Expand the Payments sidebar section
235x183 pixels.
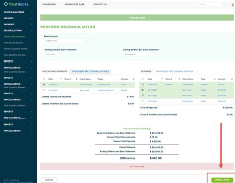[x=18, y=24]
